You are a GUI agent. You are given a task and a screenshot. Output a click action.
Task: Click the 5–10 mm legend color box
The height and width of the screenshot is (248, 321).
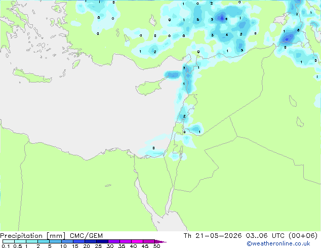point(55,241)
